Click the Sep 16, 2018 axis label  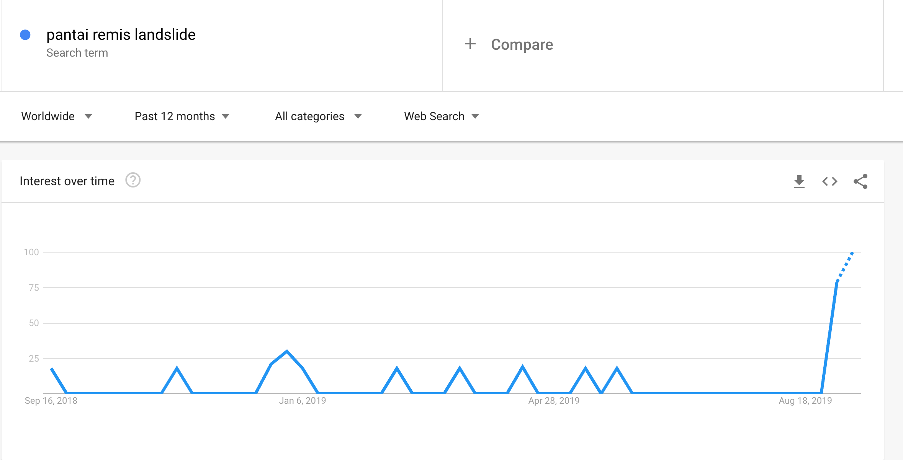tap(51, 401)
